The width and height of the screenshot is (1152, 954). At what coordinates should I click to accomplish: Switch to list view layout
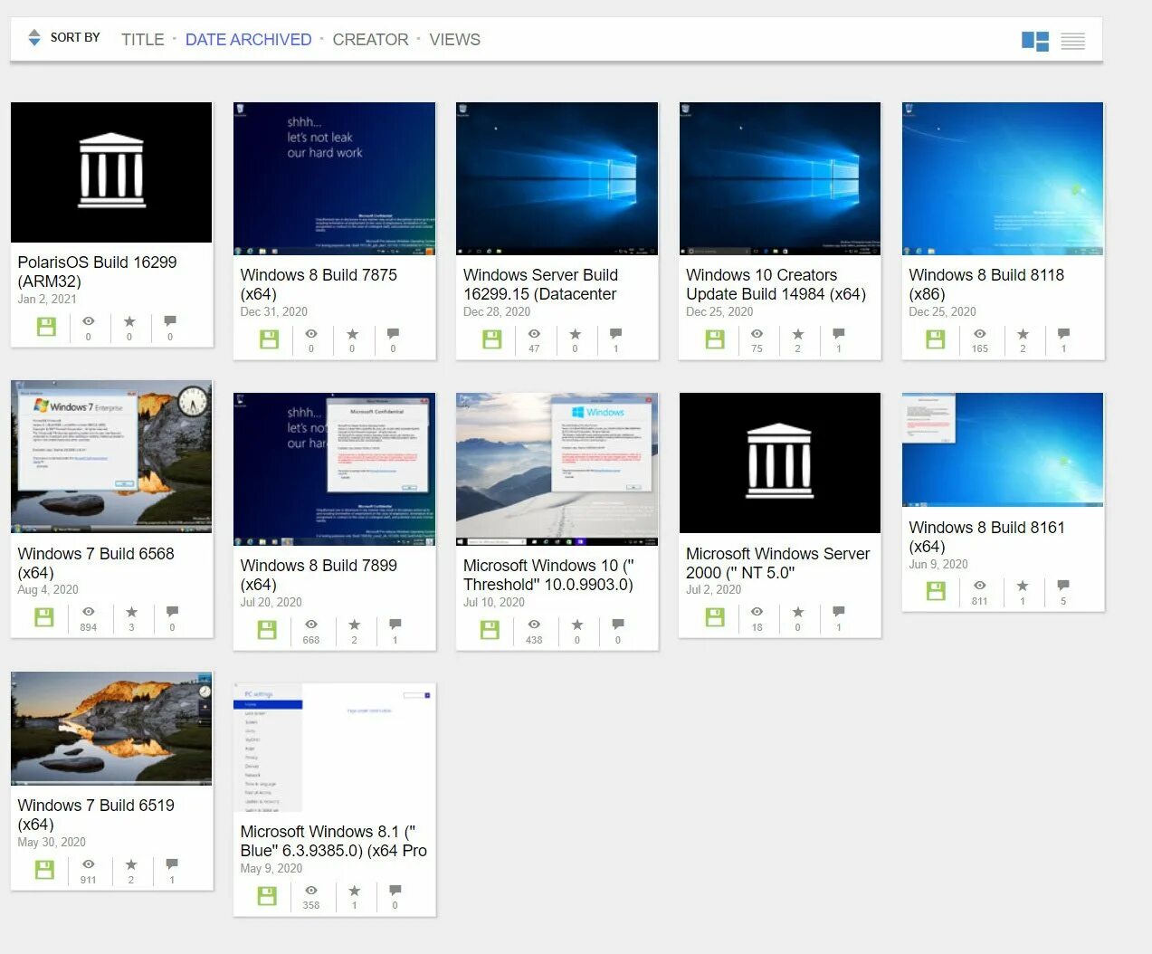[1073, 40]
